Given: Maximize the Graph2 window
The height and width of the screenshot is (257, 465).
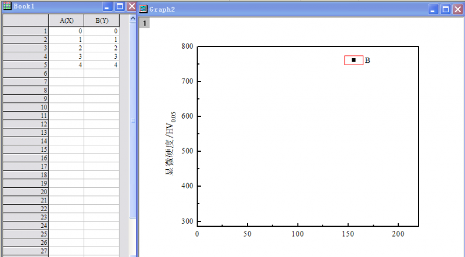Looking at the screenshot, I should [x=445, y=9].
